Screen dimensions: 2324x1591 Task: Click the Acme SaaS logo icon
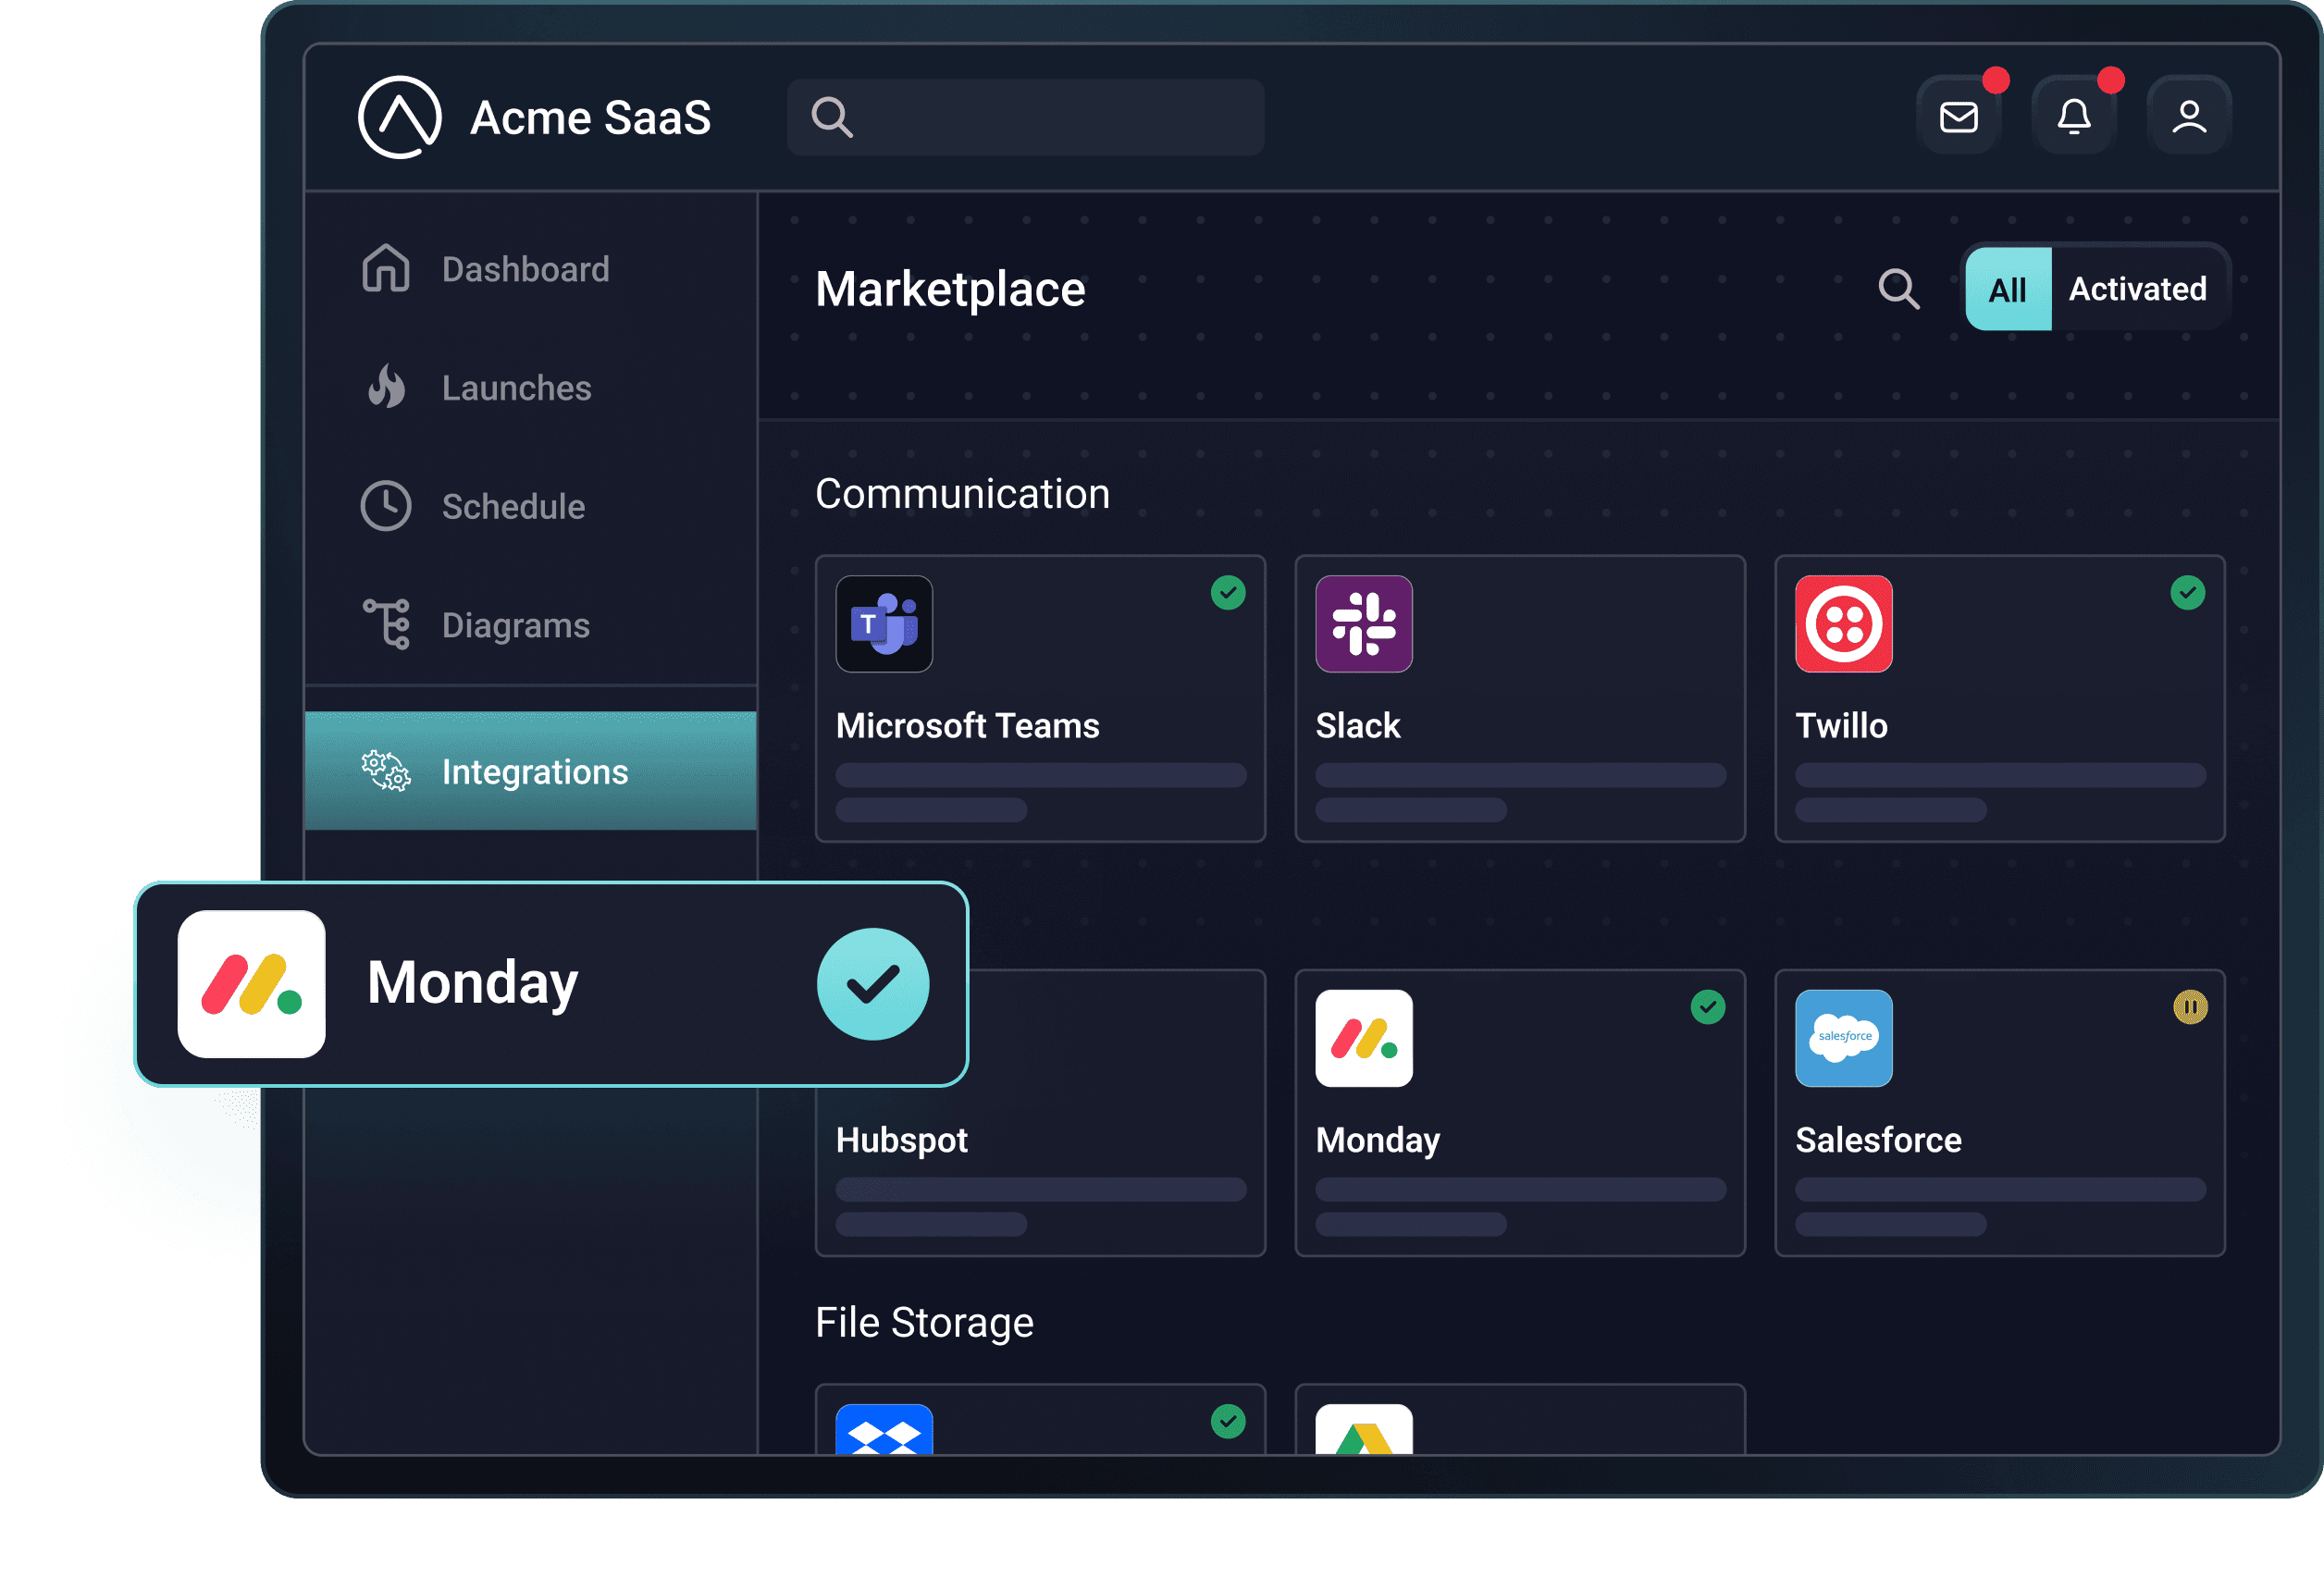coord(400,117)
